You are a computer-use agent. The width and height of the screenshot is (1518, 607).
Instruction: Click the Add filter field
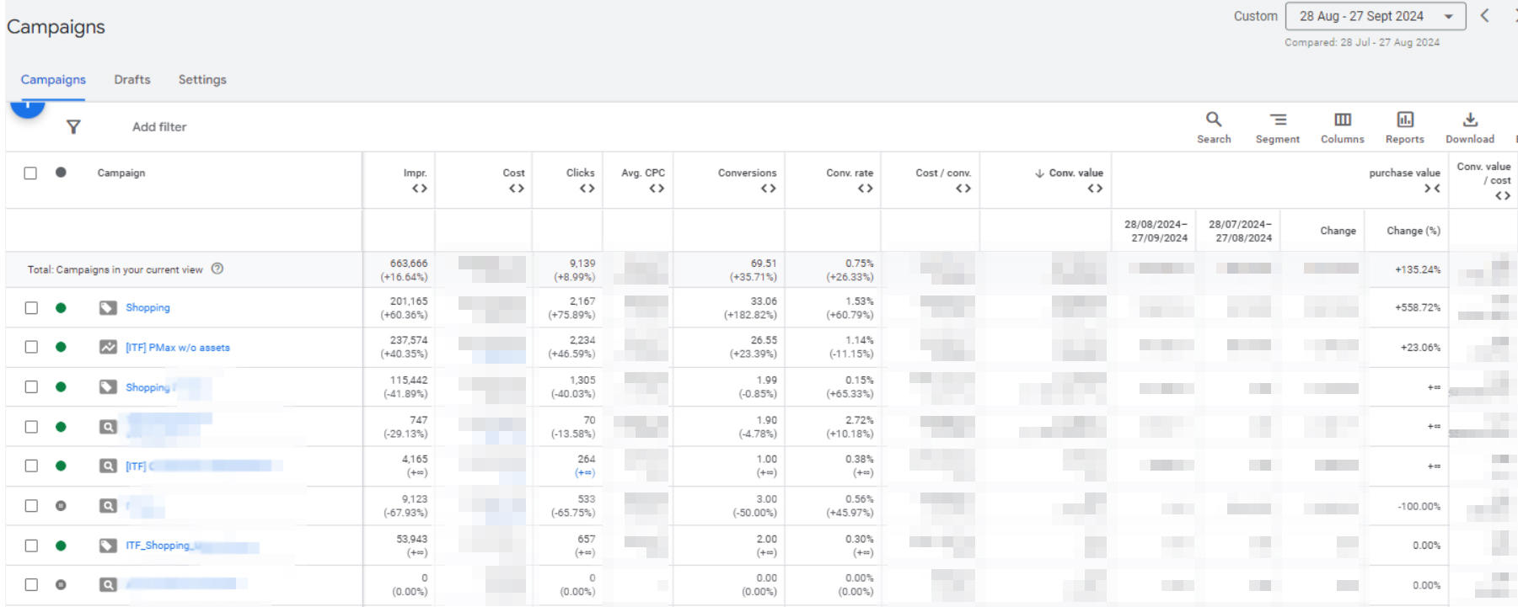159,127
